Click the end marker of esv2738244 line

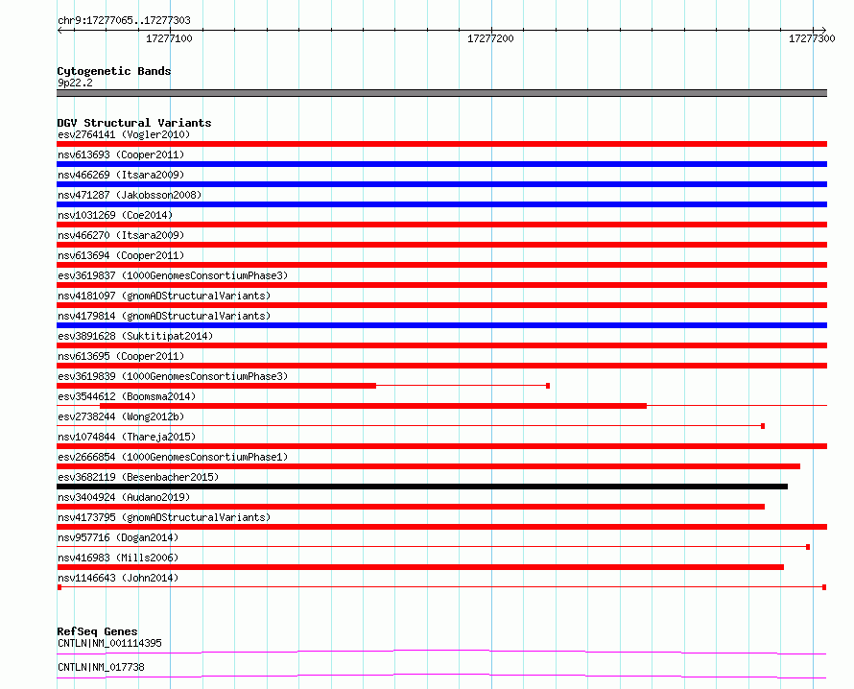(x=763, y=426)
